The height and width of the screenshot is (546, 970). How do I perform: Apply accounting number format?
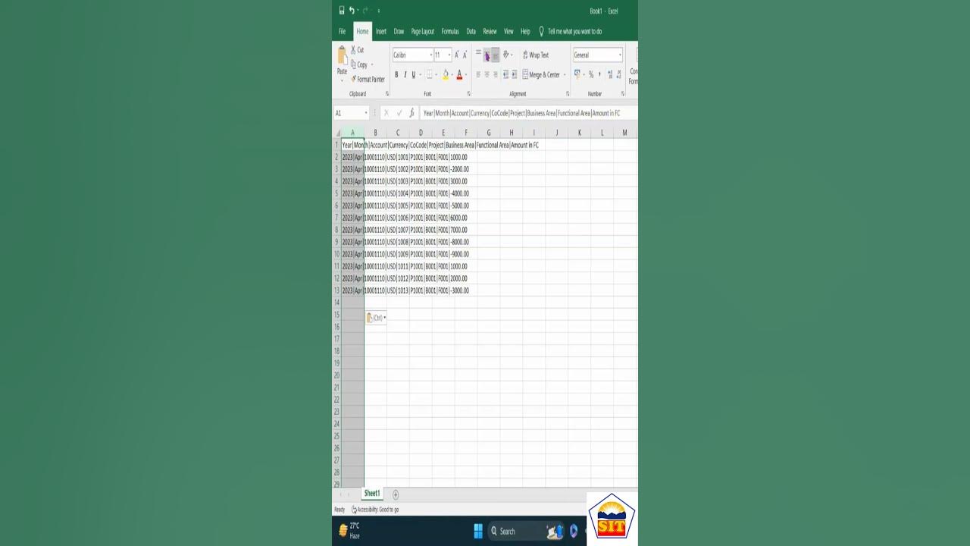tap(577, 74)
